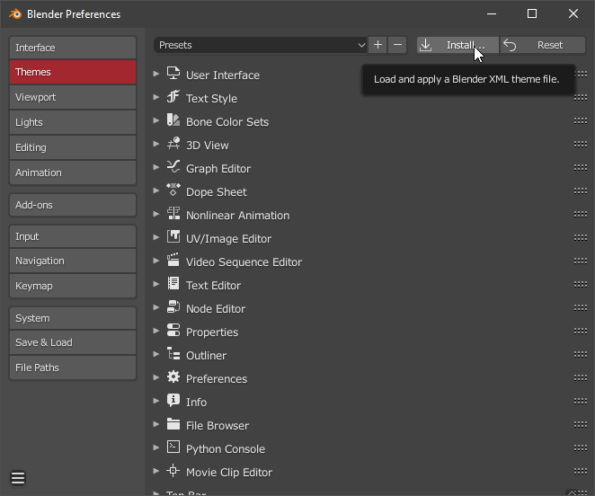Click the drag handle beside Properties
The image size is (595, 496).
(580, 332)
